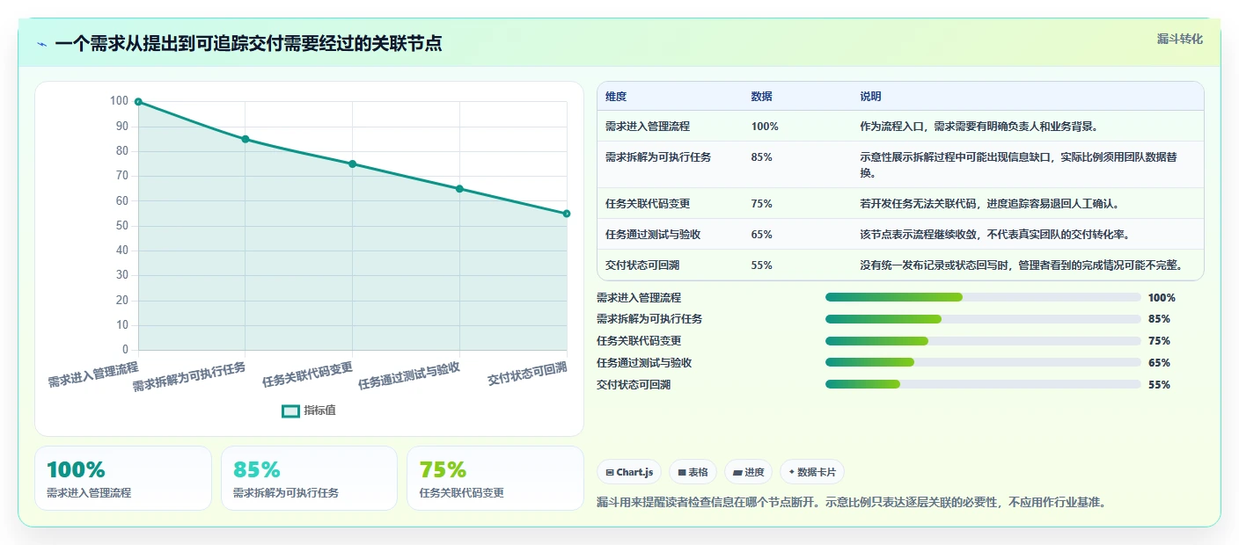Click description starting 作为流程入口
Screen dimensions: 1239x545
click(x=979, y=127)
